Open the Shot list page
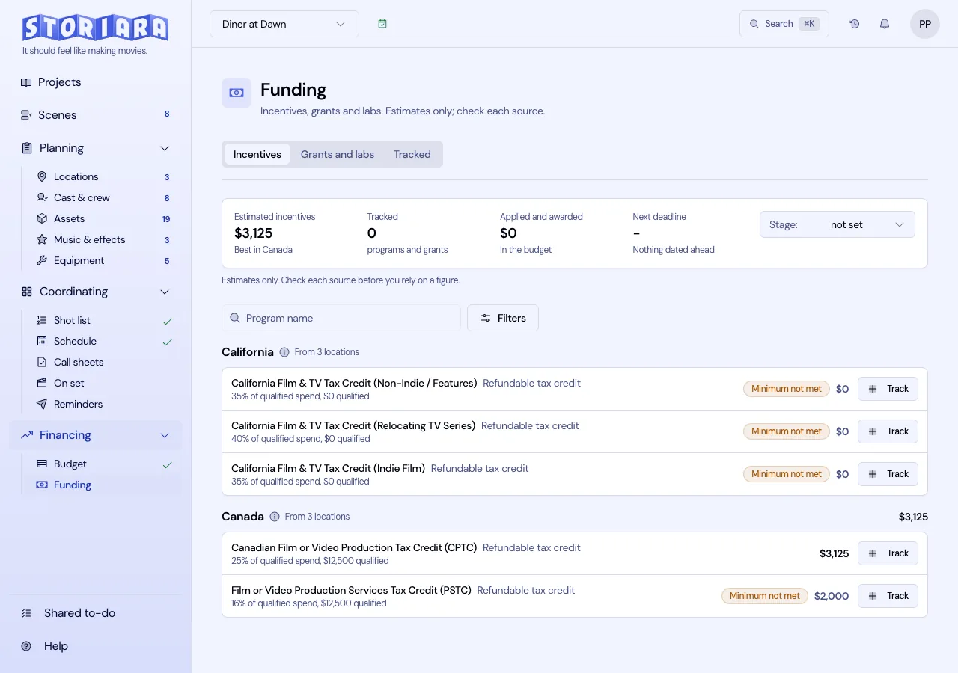958x673 pixels. (x=103, y=320)
